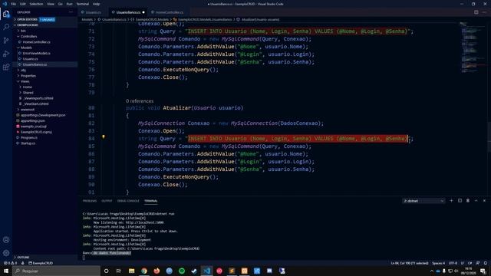Screen dimensions: 491x276
Task: Open the Manage gear in activity bar
Action: (x=6, y=253)
